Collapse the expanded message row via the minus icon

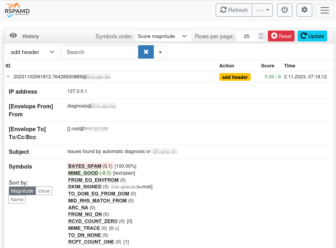coord(8,77)
